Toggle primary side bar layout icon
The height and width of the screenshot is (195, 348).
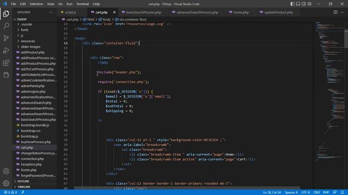click(293, 4)
